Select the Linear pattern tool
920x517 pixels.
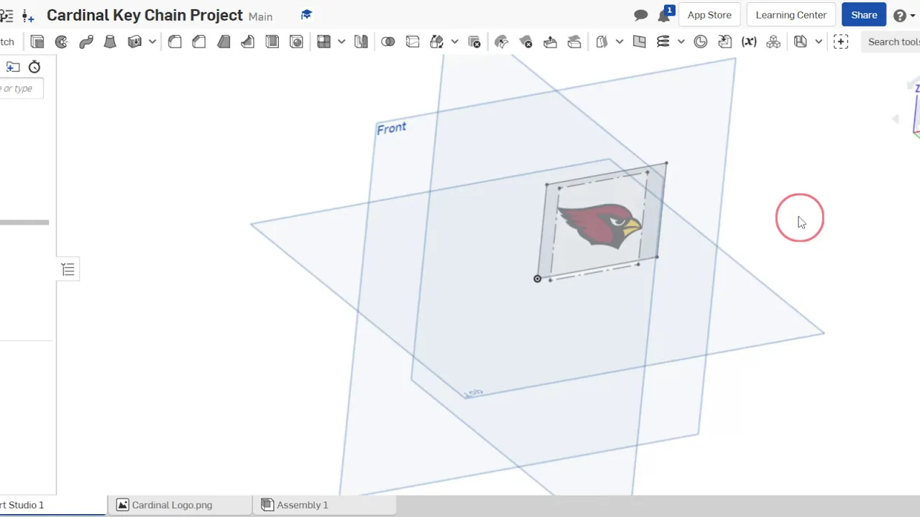[324, 42]
